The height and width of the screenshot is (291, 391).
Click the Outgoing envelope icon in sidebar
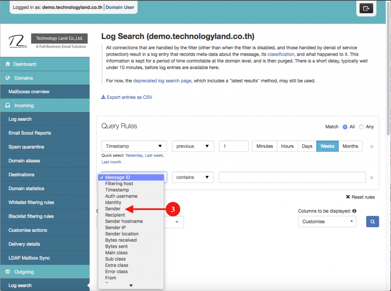(8, 272)
